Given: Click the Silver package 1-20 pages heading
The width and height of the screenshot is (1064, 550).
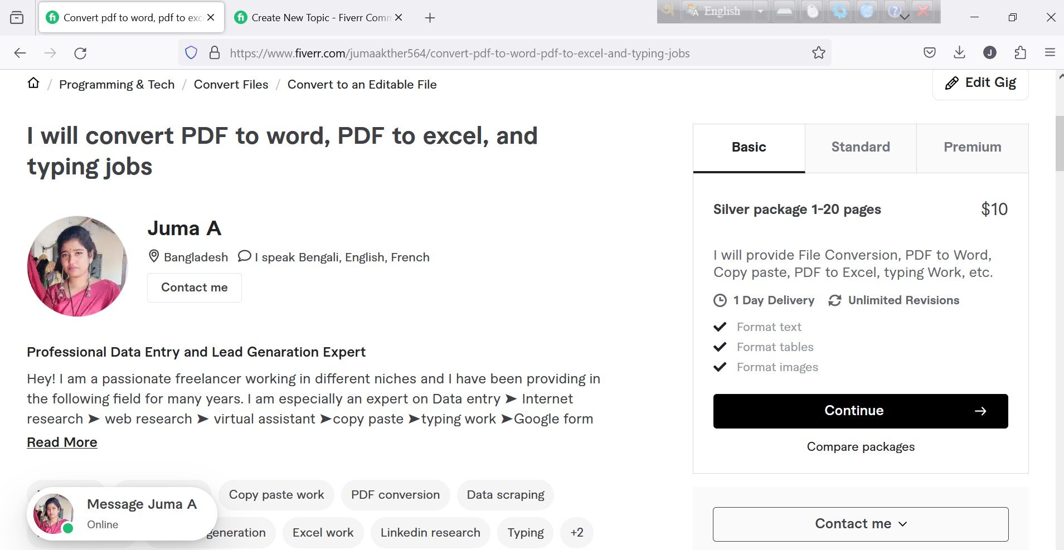Looking at the screenshot, I should (797, 210).
